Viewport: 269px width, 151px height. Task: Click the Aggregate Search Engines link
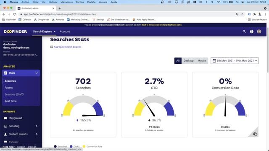point(67,47)
